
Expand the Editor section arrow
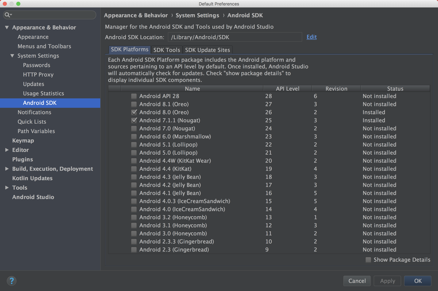pos(7,150)
